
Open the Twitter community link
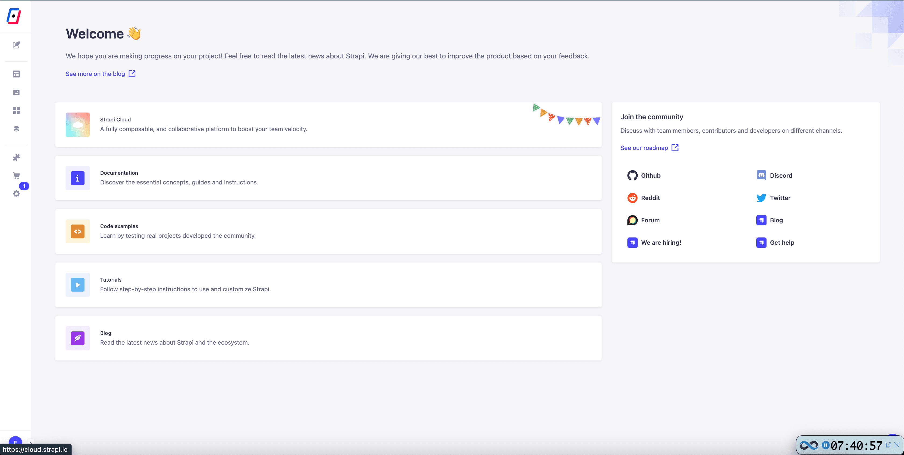click(774, 198)
